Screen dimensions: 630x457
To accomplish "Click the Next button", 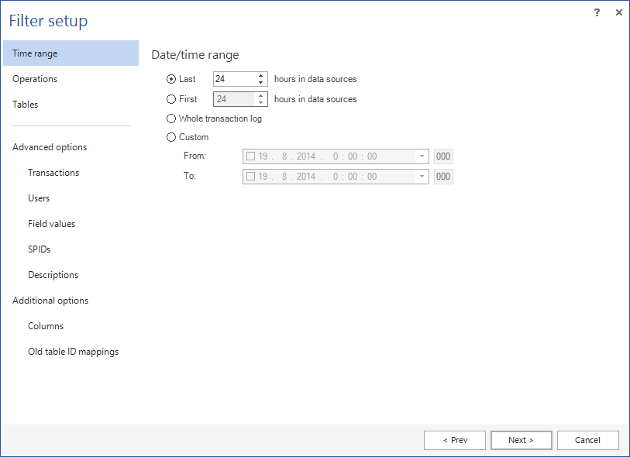I will (x=521, y=440).
